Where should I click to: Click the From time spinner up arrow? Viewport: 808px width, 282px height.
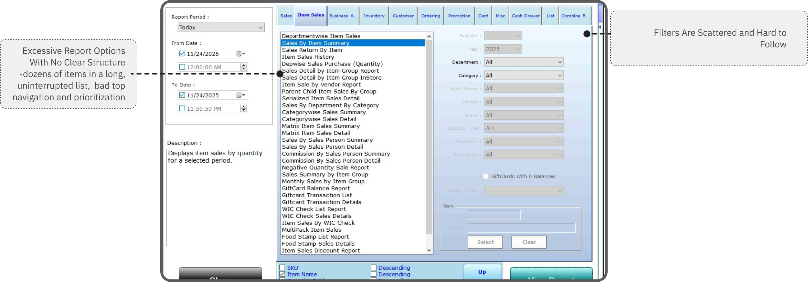pos(244,65)
